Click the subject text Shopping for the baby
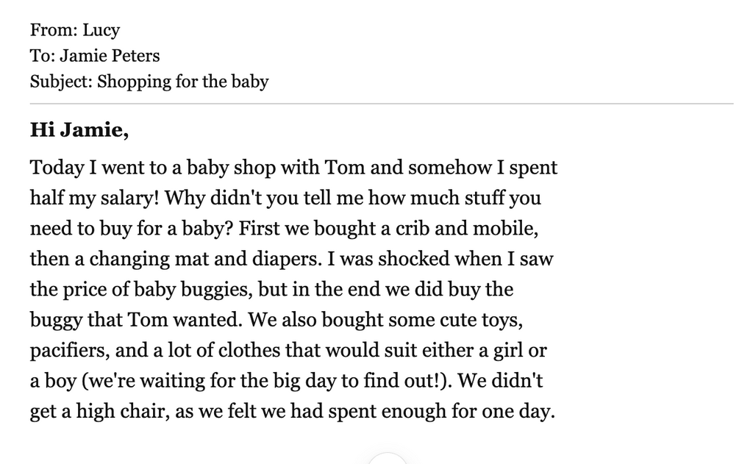The width and height of the screenshot is (753, 464). pyautogui.click(x=182, y=82)
